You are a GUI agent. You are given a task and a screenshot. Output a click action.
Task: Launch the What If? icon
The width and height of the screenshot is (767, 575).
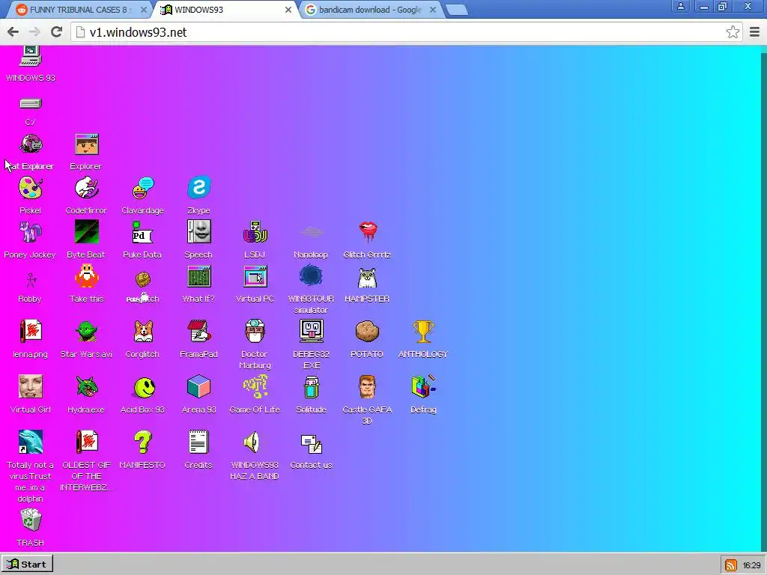[x=198, y=276]
